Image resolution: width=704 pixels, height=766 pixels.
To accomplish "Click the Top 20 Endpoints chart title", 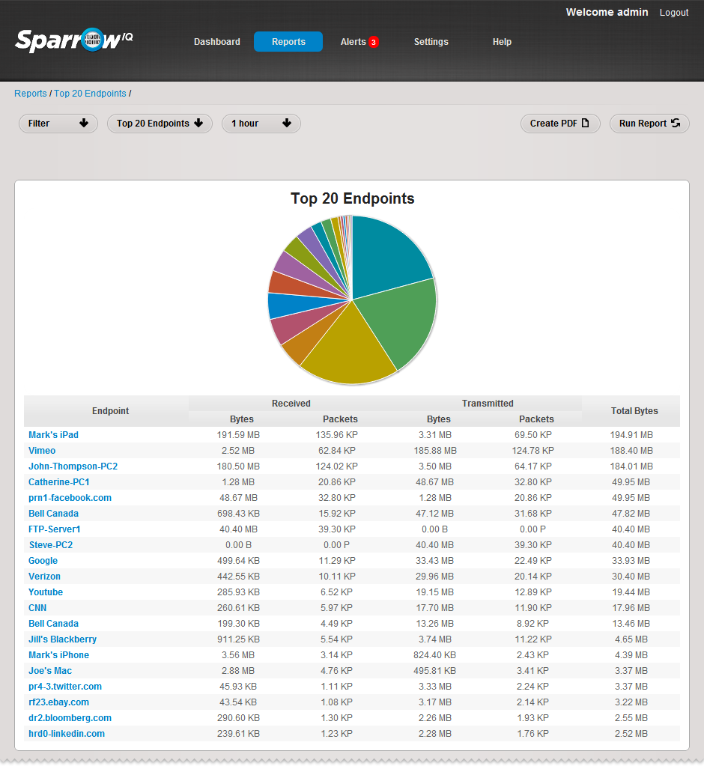I will click(352, 198).
